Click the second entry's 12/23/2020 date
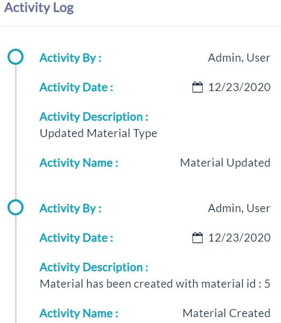 [x=239, y=238]
